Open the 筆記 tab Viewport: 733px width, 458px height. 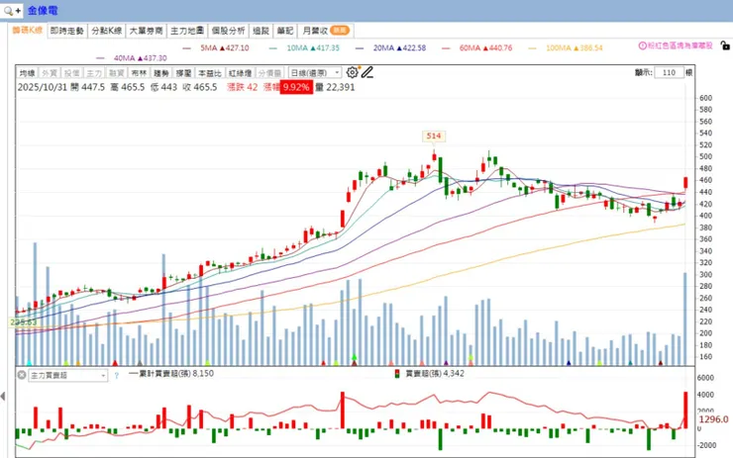point(284,31)
